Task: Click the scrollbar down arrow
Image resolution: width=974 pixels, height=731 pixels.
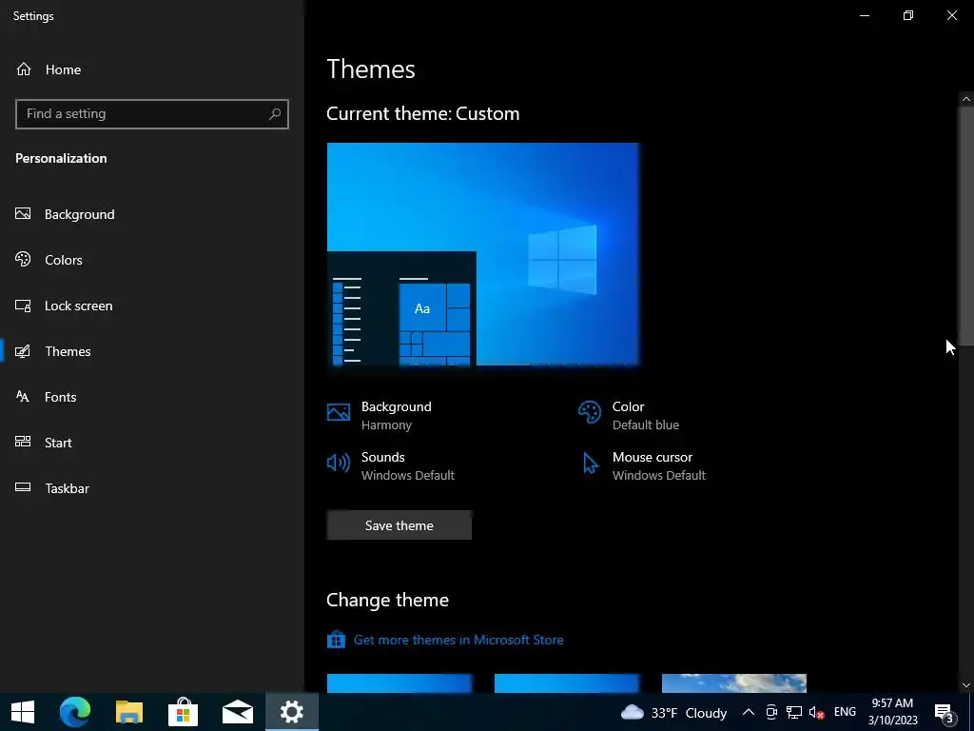Action: pos(966,685)
